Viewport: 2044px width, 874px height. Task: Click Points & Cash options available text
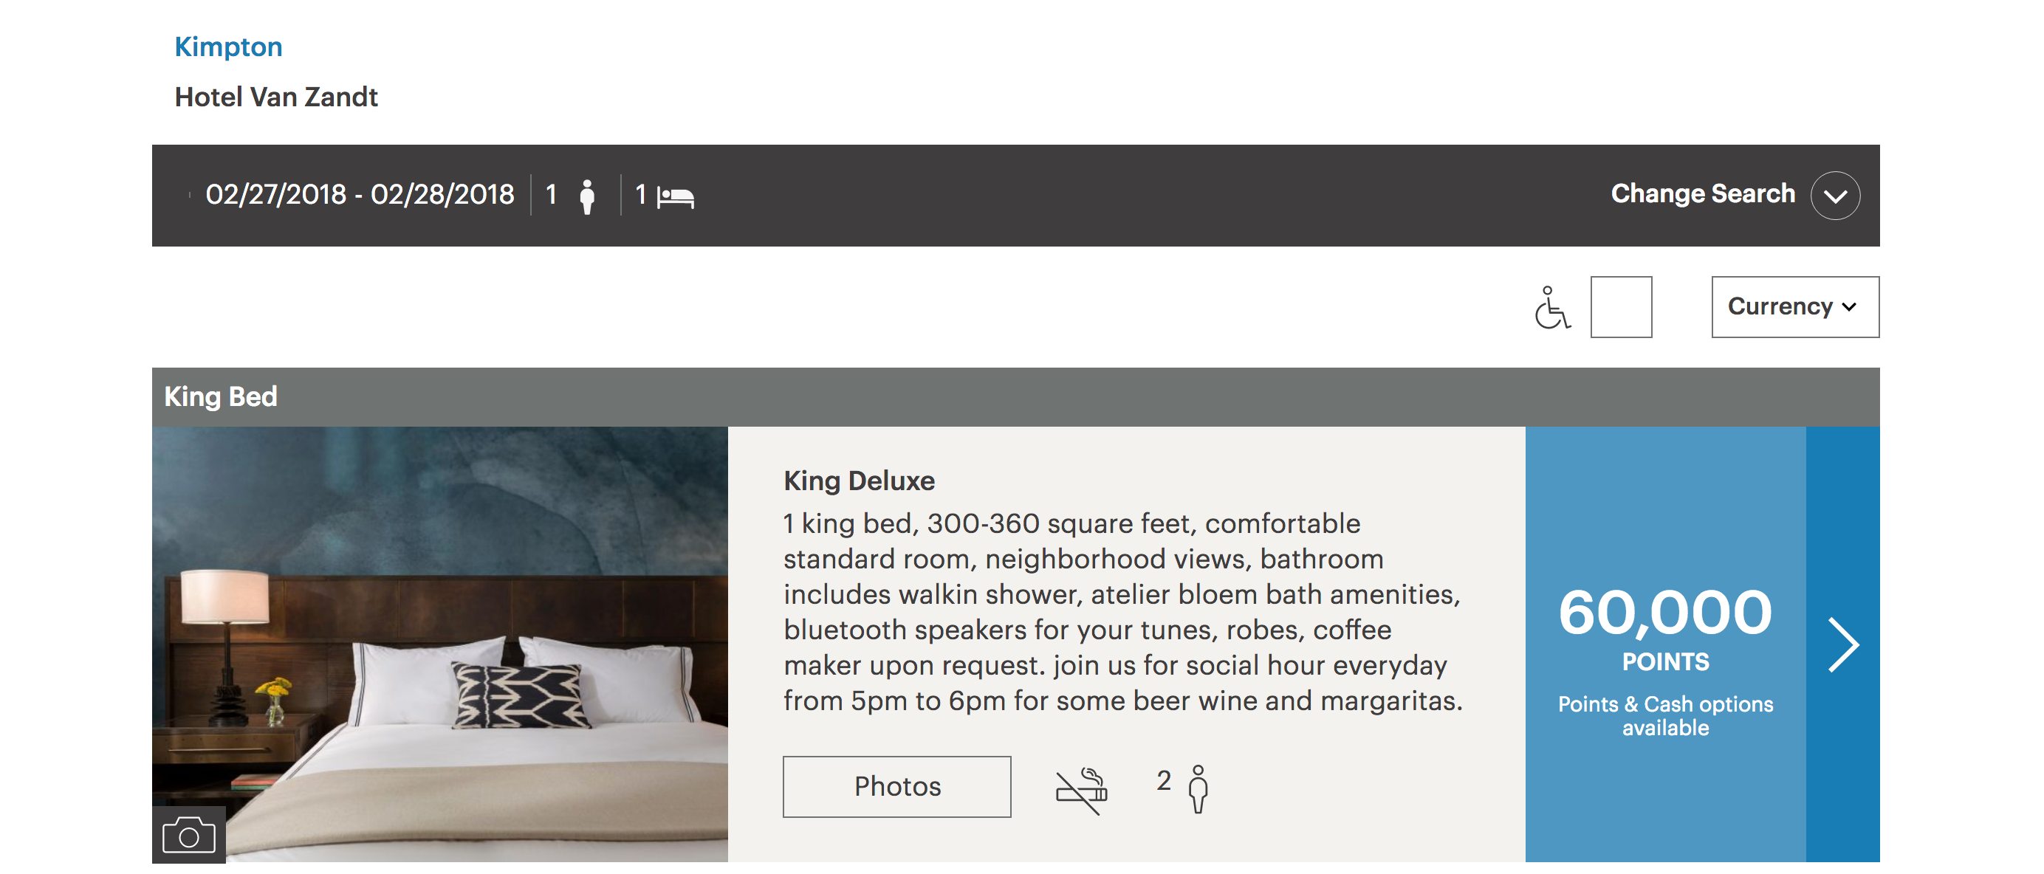pos(1664,715)
